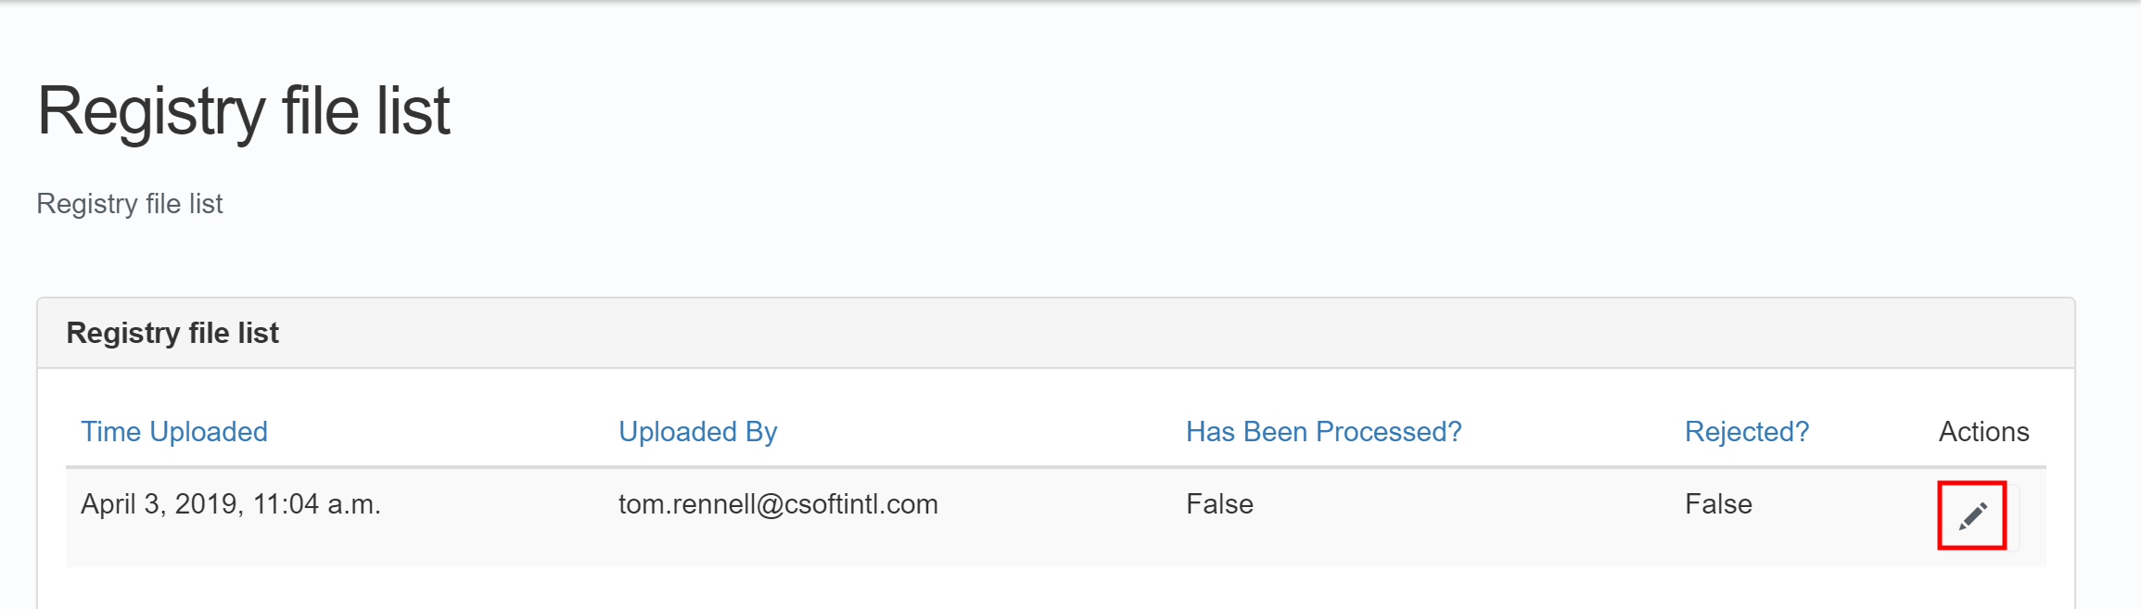Image resolution: width=2141 pixels, height=609 pixels.
Task: Click the empty gray panel header bar
Action: click(1113, 333)
